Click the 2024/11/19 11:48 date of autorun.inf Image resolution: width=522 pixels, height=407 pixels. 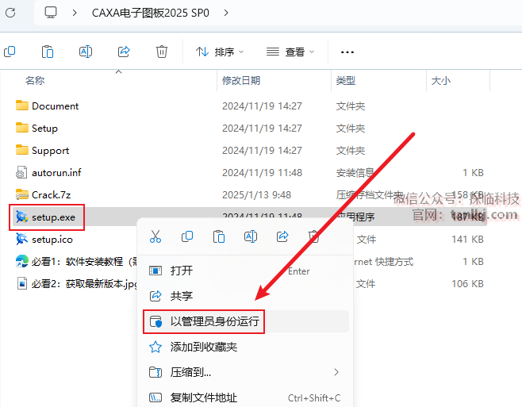click(x=263, y=173)
